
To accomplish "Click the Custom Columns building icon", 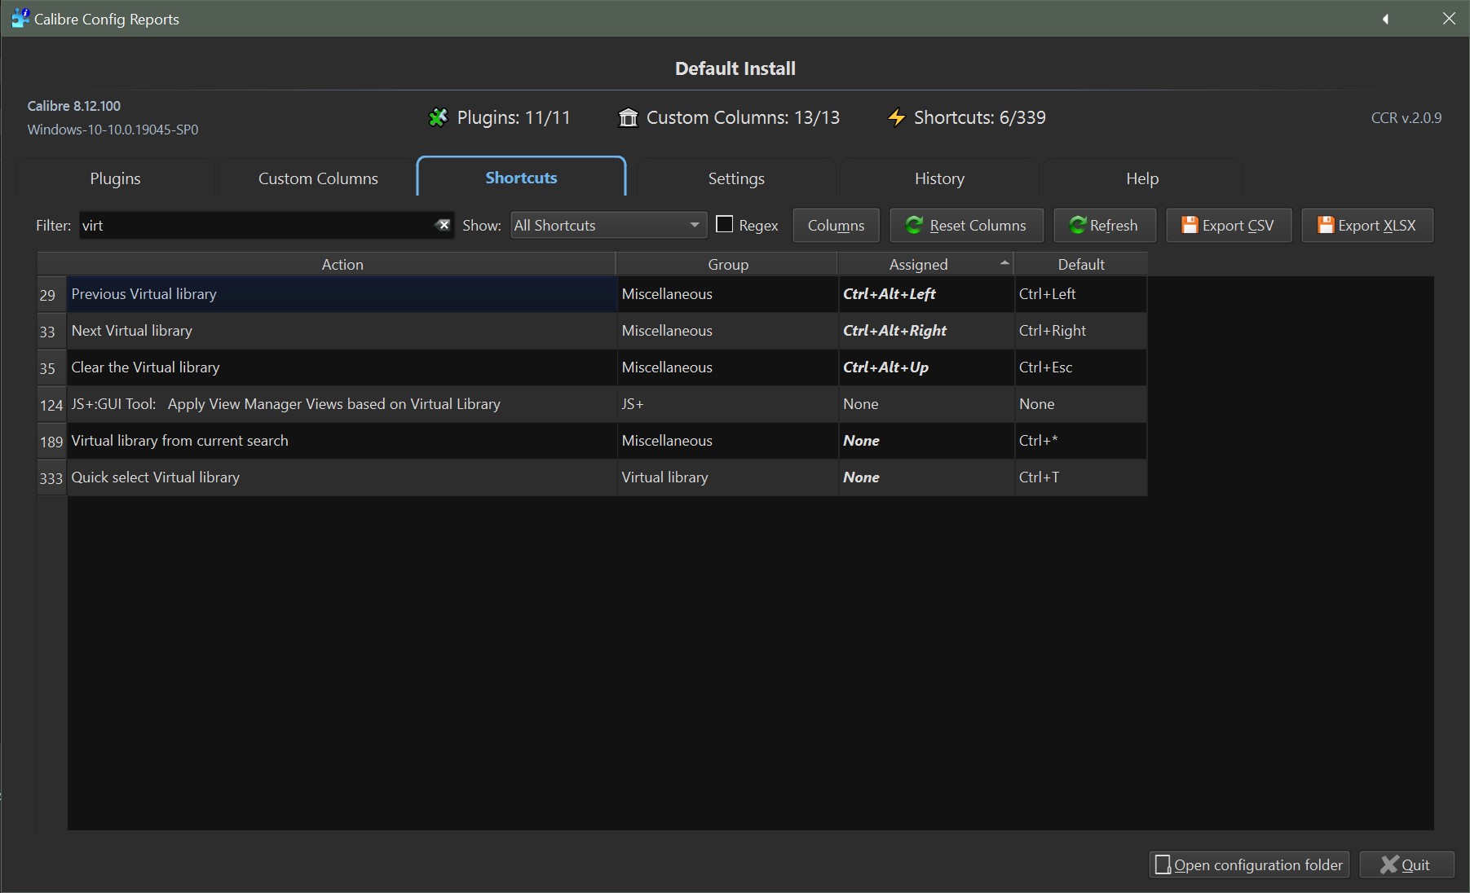I will 628,118.
